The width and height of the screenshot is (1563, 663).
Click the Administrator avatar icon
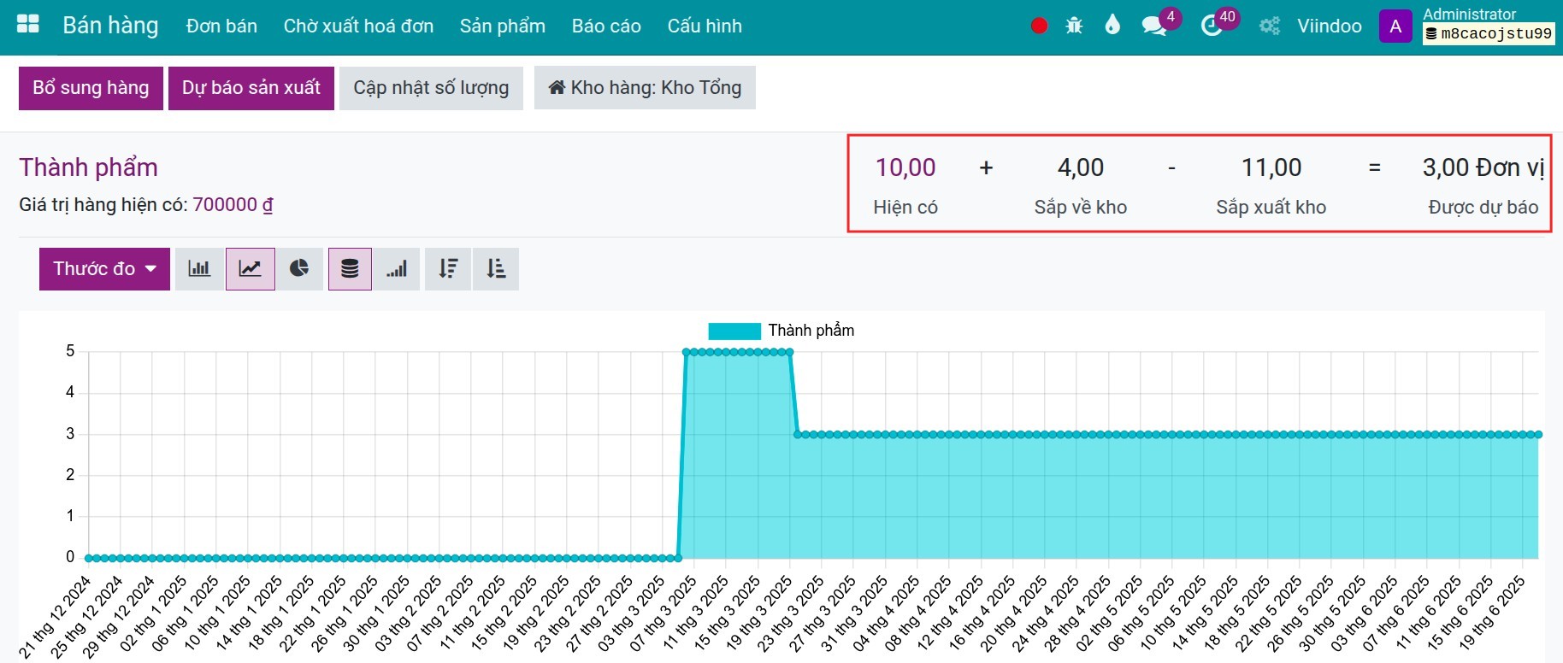(x=1395, y=26)
